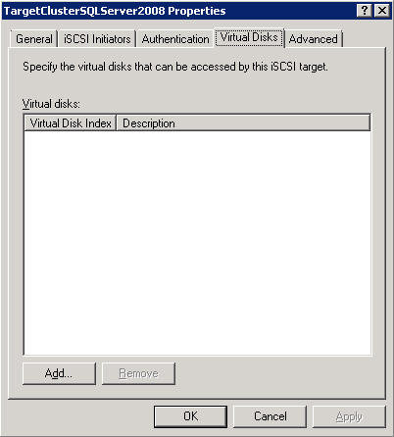Screen dimensions: 394x437
Task: Click empty panel space right of Remove
Action: tap(277, 374)
